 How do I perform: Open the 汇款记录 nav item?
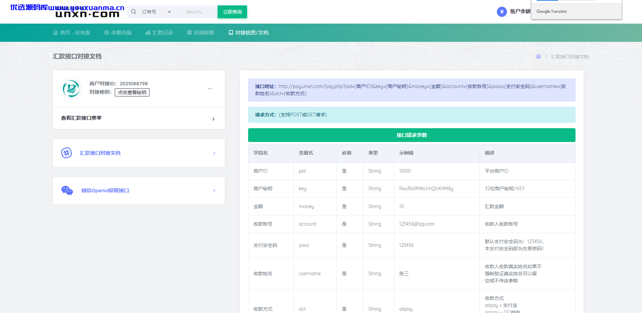coord(159,33)
